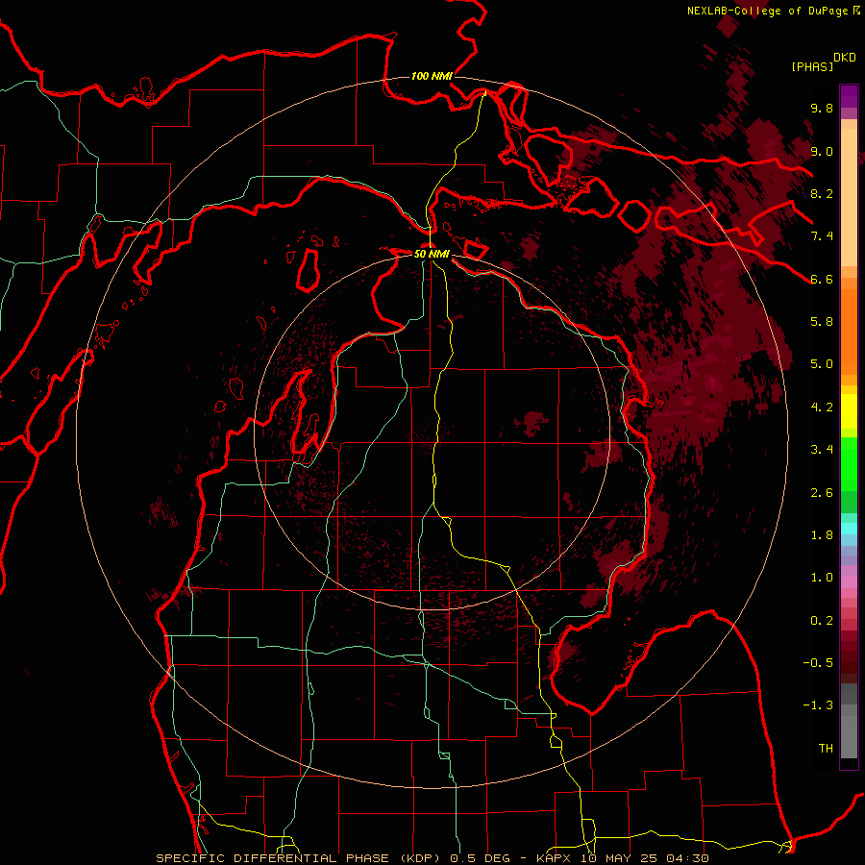Select the 9.8 scale value
Screen dimensions: 865x865
click(822, 109)
